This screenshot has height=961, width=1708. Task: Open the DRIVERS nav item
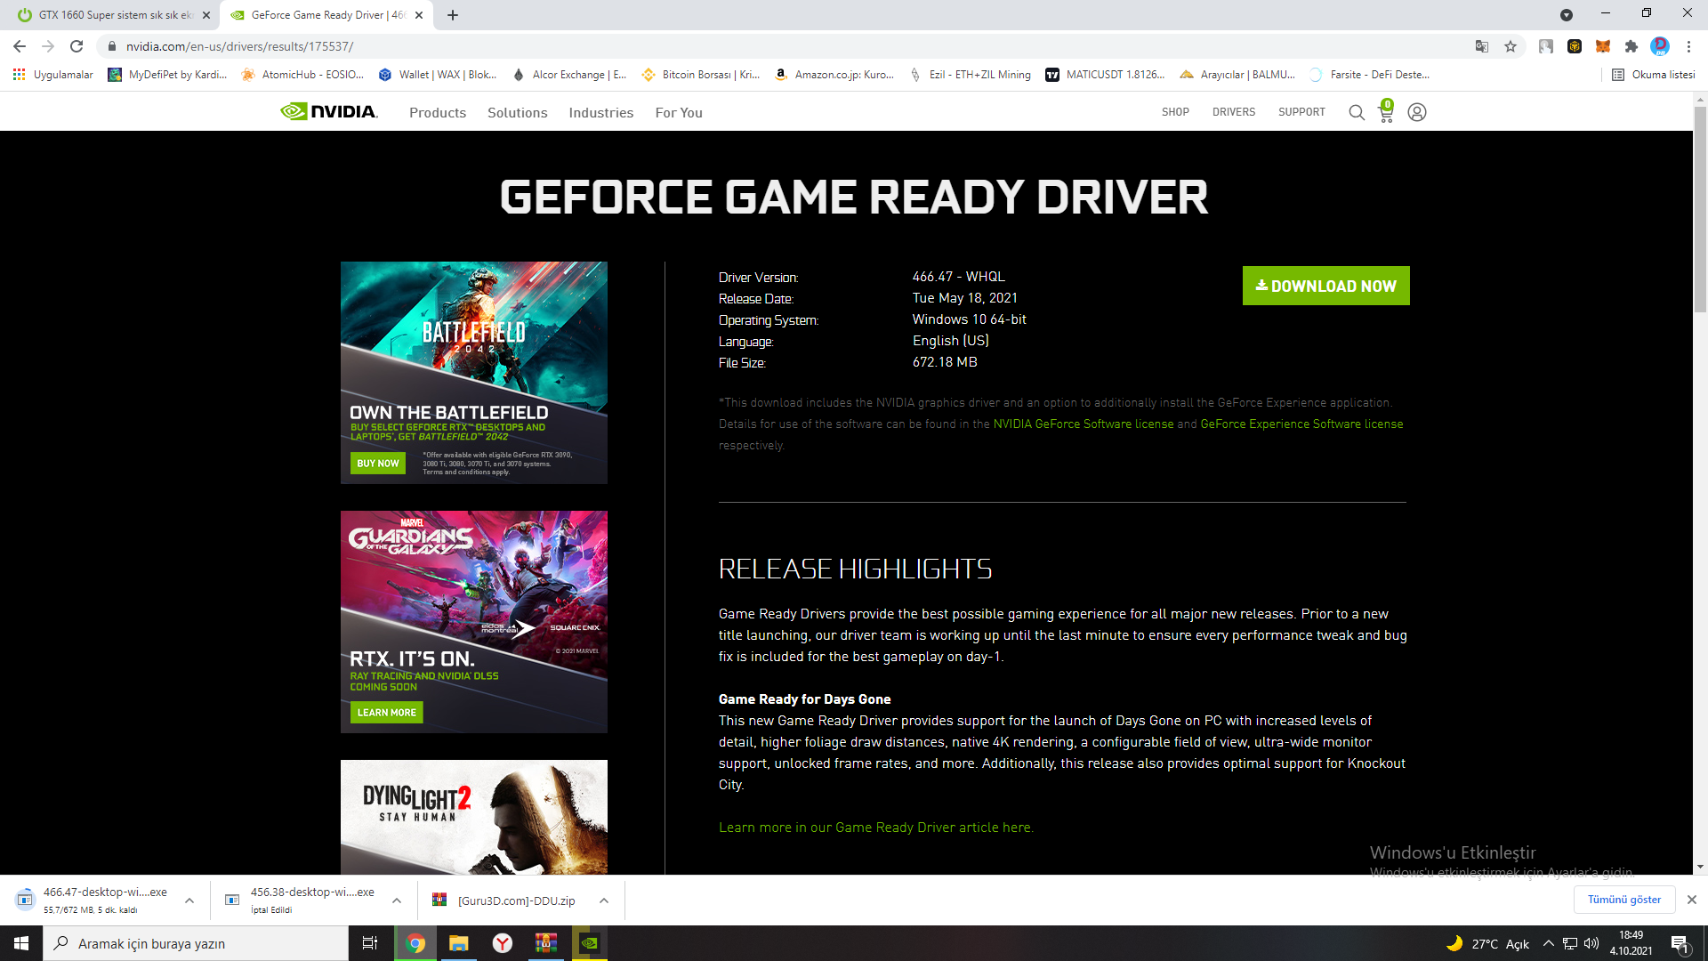click(x=1233, y=112)
